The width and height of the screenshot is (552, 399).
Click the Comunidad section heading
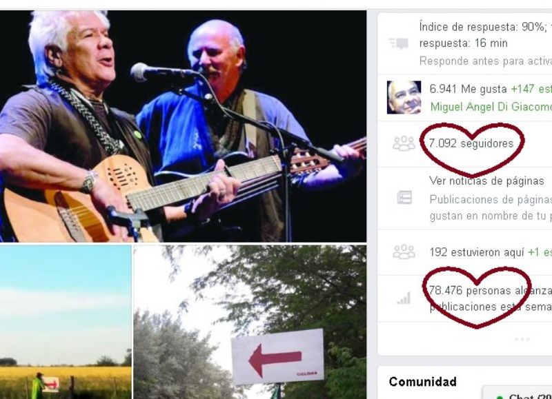pos(422,381)
